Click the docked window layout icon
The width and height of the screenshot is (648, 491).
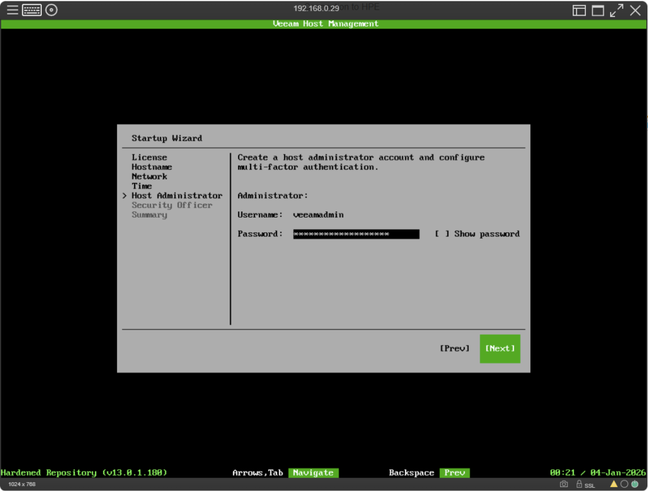[x=579, y=10]
